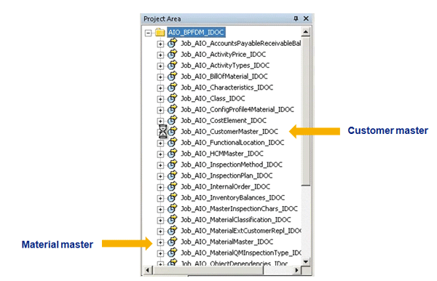Click the horizontal scrollbar right arrow

(x=297, y=270)
